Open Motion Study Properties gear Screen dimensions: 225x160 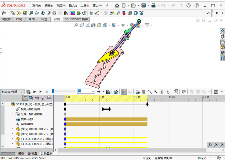point(184,92)
